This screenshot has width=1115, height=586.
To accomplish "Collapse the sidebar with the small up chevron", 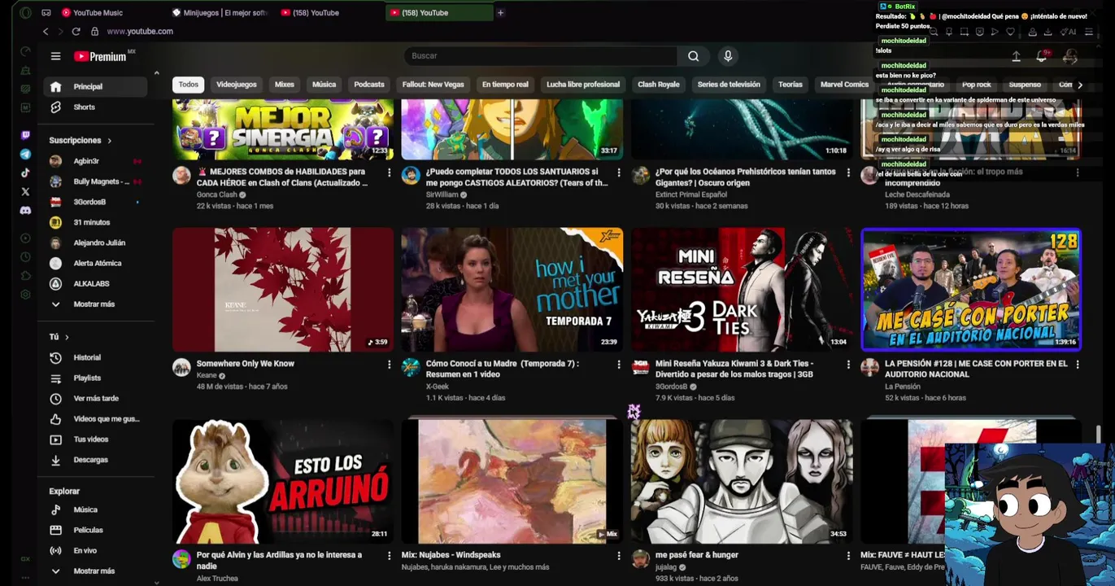I will pyautogui.click(x=156, y=73).
